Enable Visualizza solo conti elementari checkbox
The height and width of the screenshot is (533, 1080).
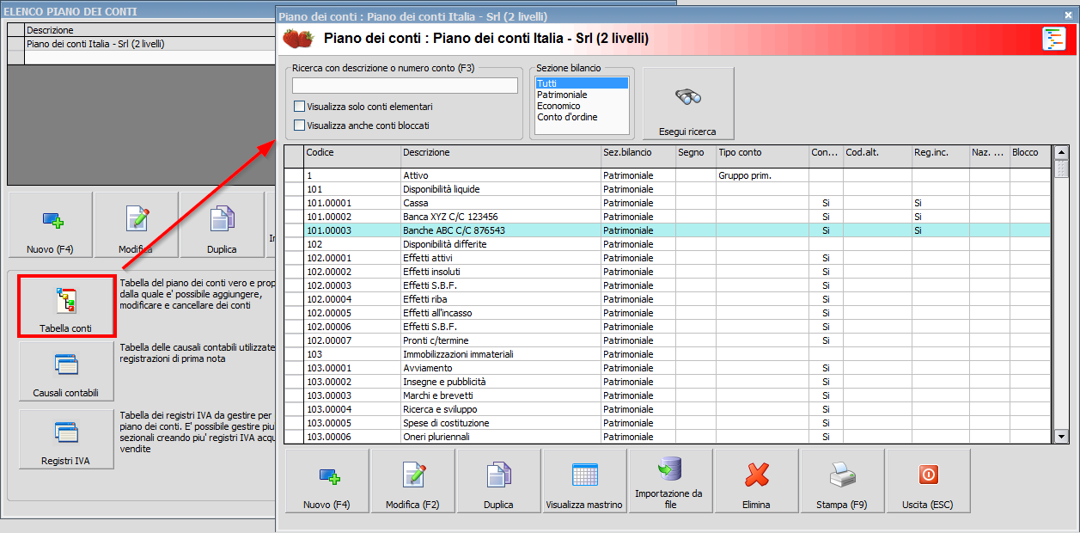point(299,107)
